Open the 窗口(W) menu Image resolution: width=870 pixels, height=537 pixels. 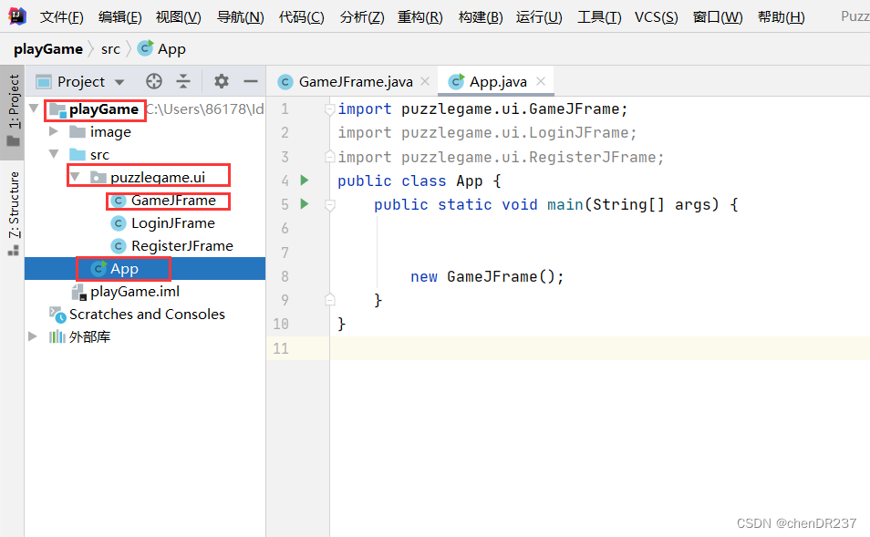pos(718,17)
